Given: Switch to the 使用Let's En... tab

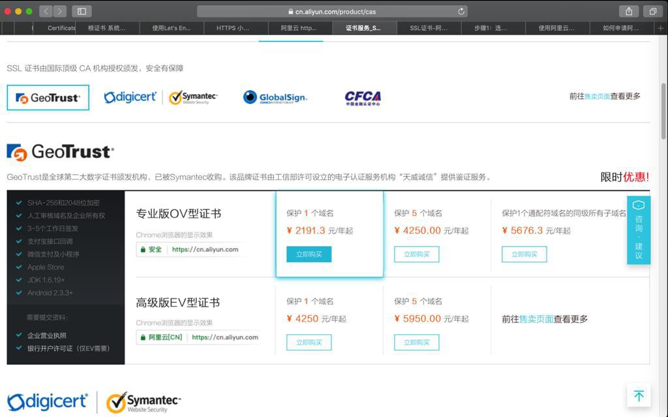Looking at the screenshot, I should [172, 28].
